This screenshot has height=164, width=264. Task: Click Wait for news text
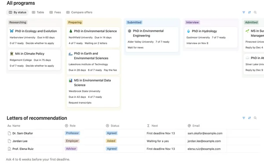(136, 48)
